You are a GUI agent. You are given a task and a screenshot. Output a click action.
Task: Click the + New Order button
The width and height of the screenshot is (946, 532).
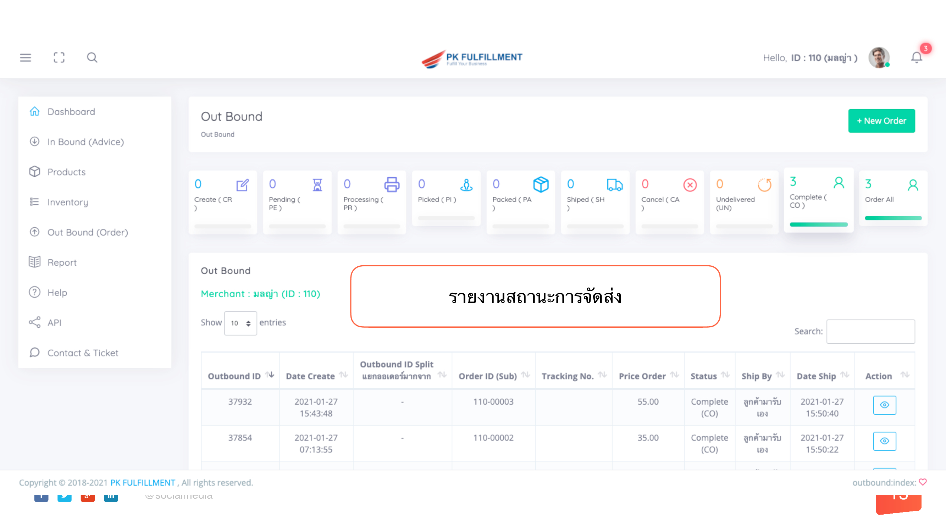click(881, 121)
